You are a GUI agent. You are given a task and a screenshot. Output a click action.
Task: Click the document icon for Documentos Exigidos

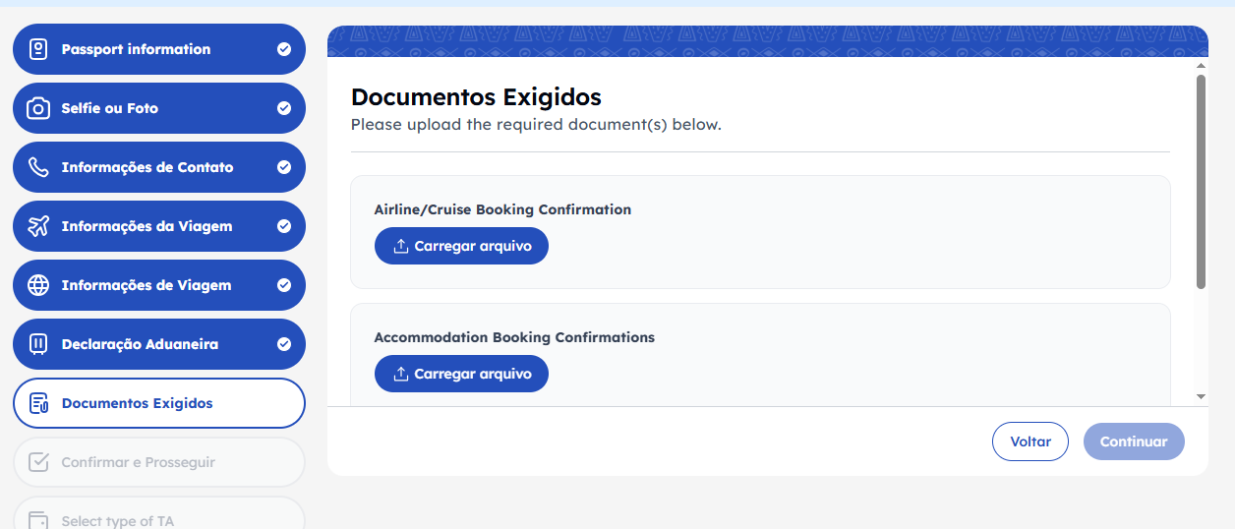38,403
